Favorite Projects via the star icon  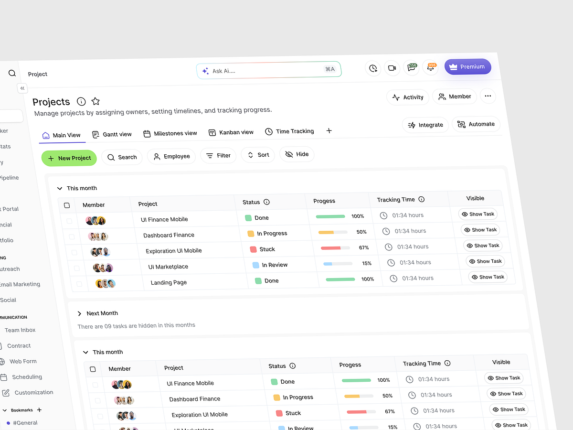[95, 101]
